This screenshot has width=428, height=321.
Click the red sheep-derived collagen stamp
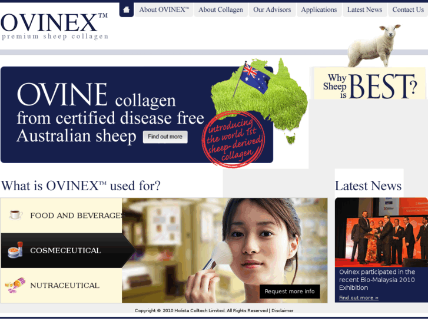(233, 139)
